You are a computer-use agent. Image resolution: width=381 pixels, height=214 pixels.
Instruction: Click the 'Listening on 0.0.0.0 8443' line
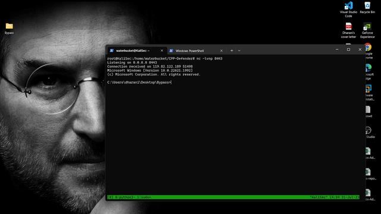pyautogui.click(x=132, y=62)
